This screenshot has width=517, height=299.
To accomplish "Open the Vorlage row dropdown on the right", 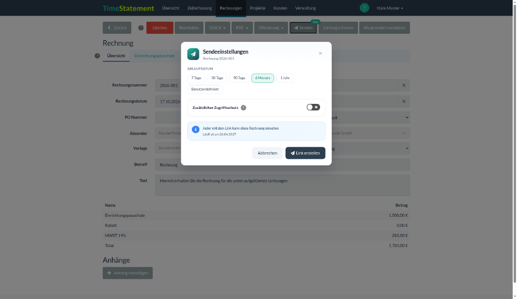I will pyautogui.click(x=370, y=149).
